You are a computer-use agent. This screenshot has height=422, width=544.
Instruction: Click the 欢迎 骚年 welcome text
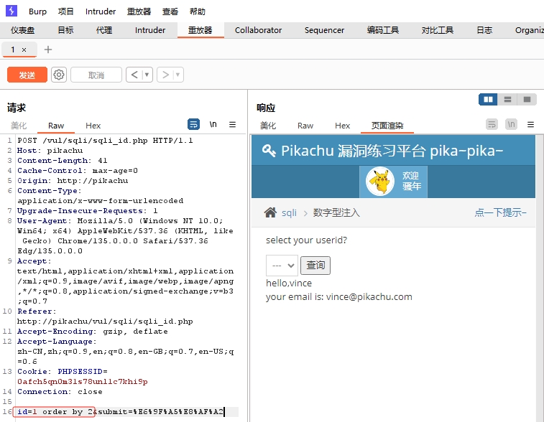coord(412,181)
